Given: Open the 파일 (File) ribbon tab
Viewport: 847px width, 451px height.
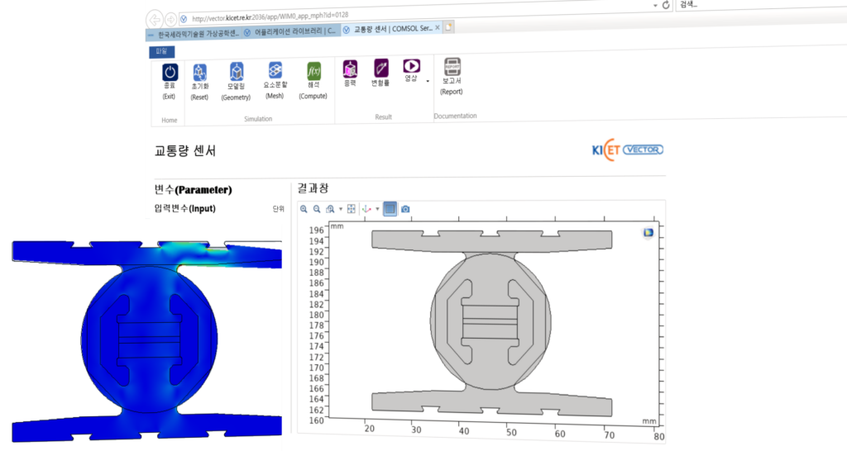Looking at the screenshot, I should [x=161, y=51].
